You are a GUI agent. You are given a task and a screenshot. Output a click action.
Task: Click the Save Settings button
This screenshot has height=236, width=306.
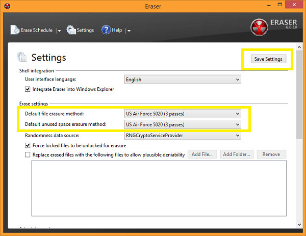[268, 59]
